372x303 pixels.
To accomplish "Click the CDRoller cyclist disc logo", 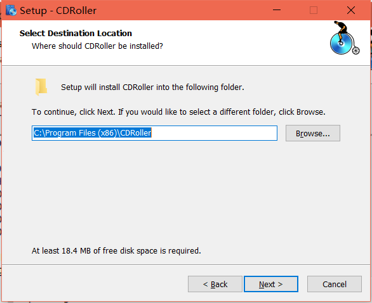I will [x=345, y=38].
